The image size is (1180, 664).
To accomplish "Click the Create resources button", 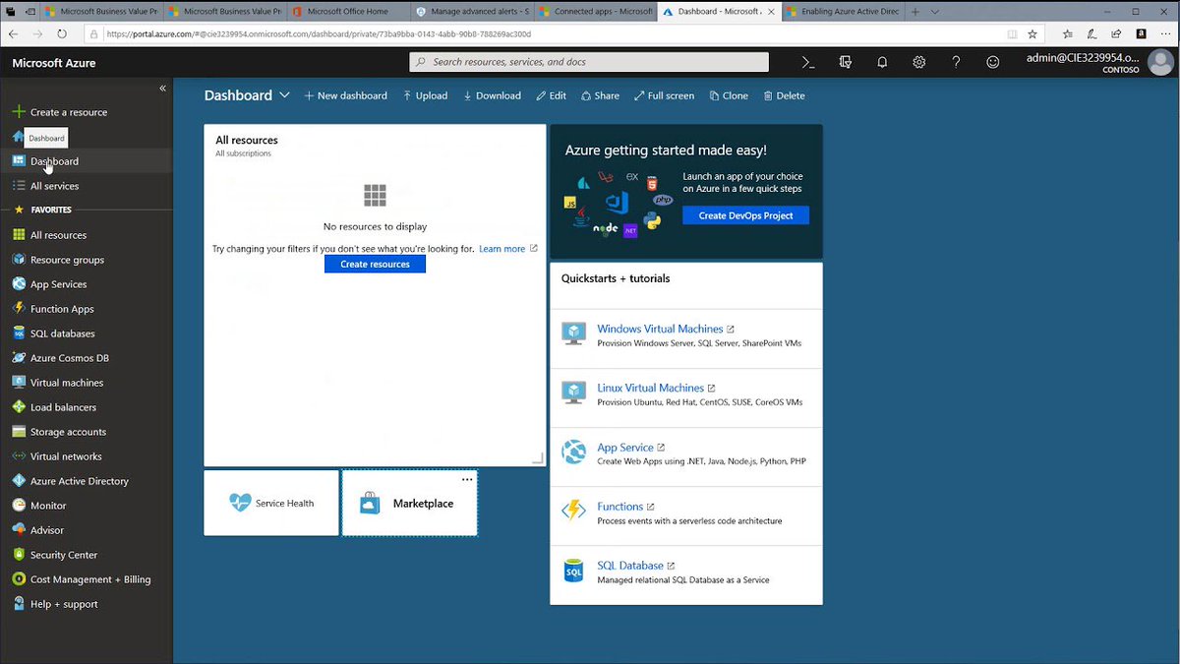I will click(x=375, y=264).
